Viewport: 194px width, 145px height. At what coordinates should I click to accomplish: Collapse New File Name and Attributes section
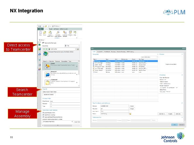(182, 103)
